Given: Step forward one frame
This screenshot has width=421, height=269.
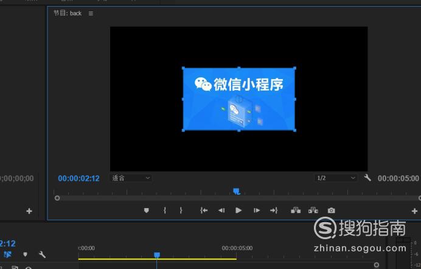Looking at the screenshot, I should pyautogui.click(x=257, y=211).
